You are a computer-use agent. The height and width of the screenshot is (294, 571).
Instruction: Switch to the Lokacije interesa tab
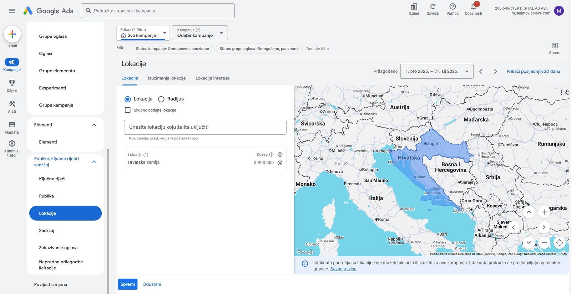point(212,78)
